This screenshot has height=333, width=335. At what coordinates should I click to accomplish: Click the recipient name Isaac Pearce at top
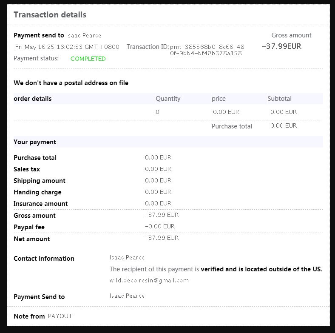point(83,35)
